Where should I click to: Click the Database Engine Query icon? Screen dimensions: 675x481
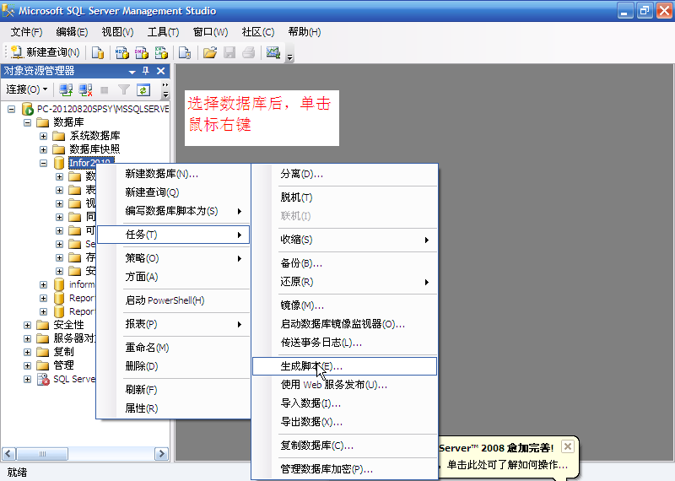click(x=98, y=53)
